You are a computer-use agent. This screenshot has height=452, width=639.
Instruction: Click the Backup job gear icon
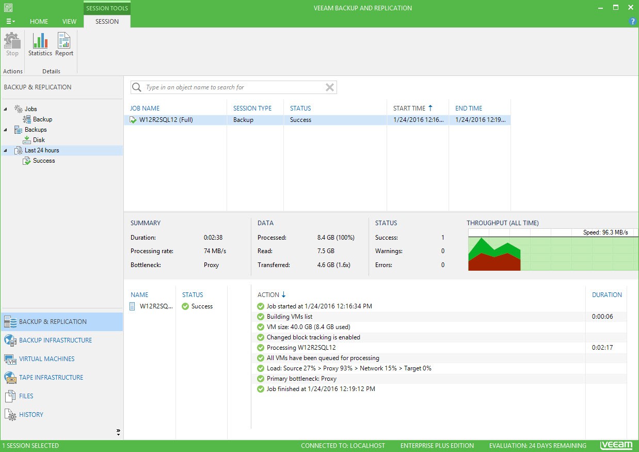click(27, 119)
